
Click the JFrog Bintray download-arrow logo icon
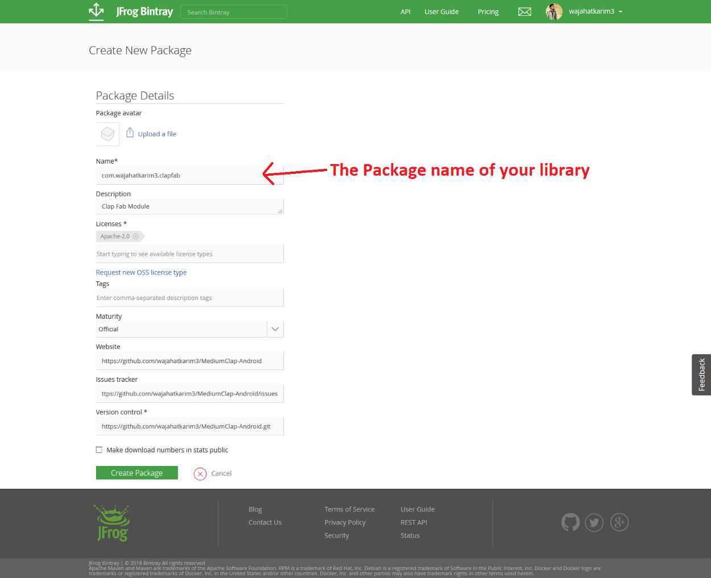(x=96, y=11)
